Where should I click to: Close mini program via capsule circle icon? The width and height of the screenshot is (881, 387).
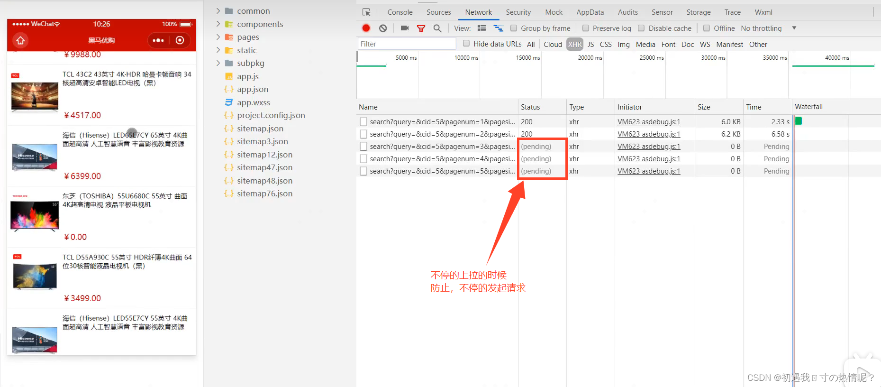point(180,40)
